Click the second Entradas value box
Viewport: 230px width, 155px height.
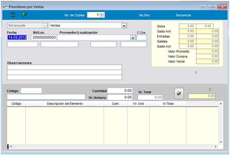coord(208,36)
